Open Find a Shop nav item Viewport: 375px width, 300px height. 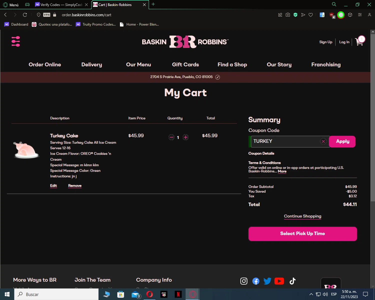232,64
